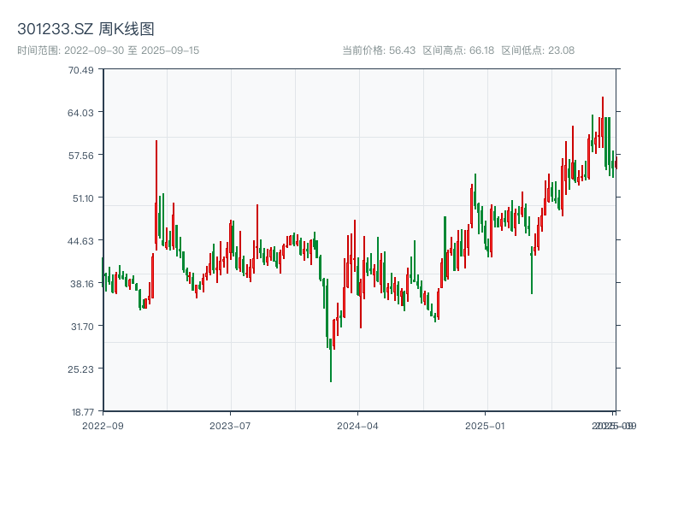
Task: Click the current price label 当前价格: 56.43
Action: point(378,50)
